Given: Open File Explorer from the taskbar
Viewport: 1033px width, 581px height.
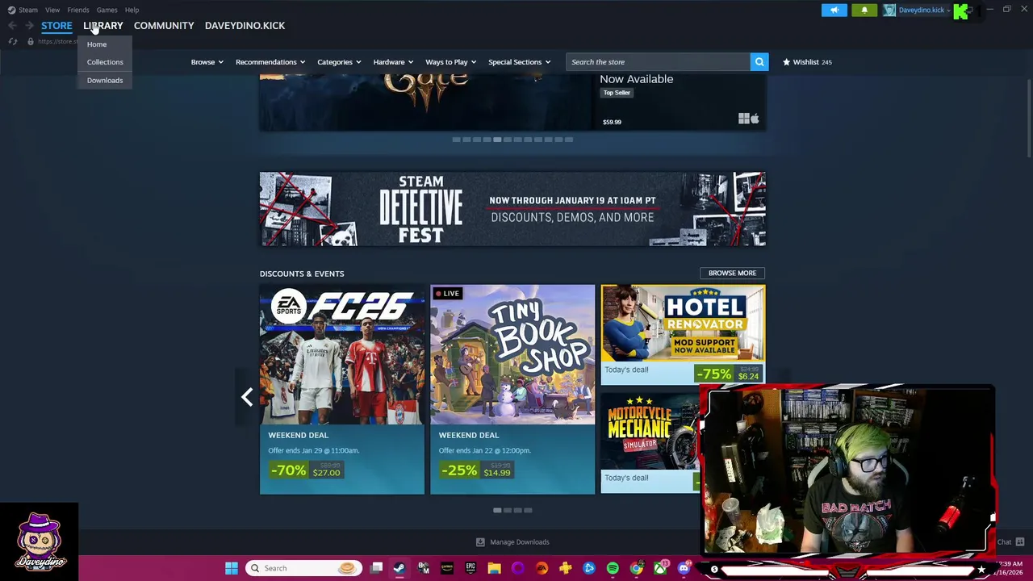Looking at the screenshot, I should click(x=494, y=568).
